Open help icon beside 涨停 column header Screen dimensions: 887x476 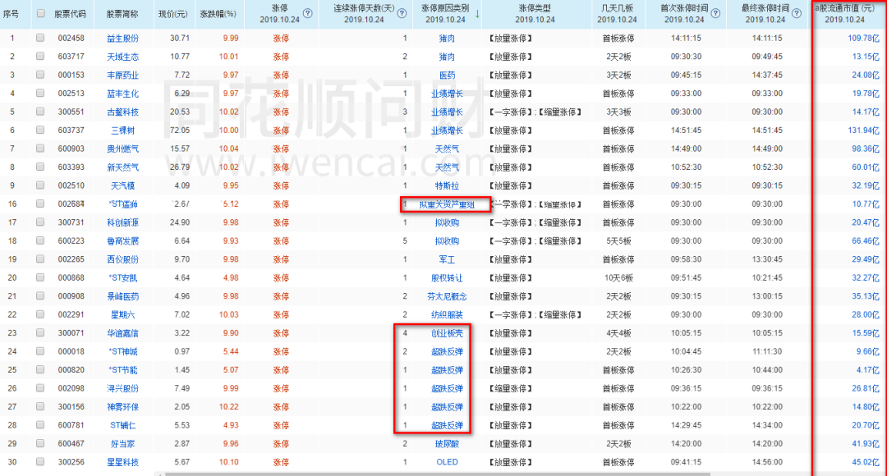coord(308,13)
